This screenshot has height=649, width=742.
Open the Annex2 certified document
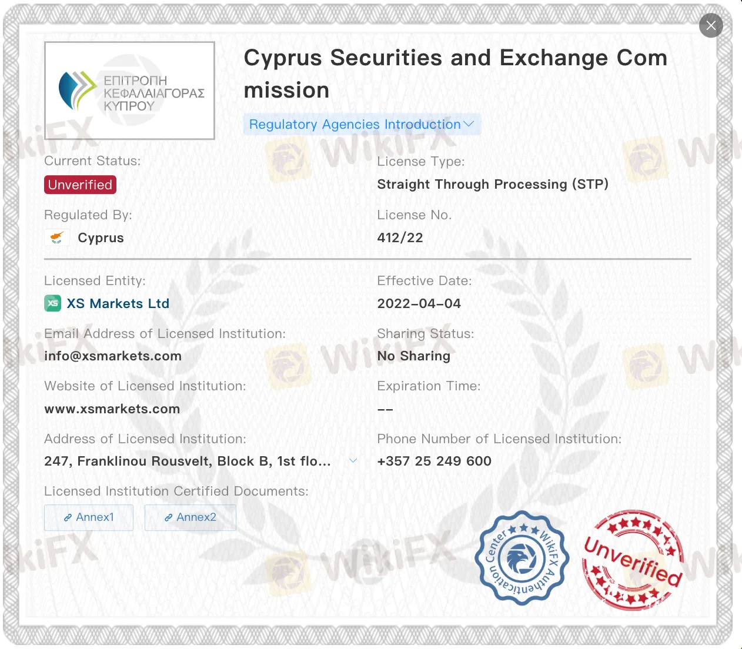(190, 517)
